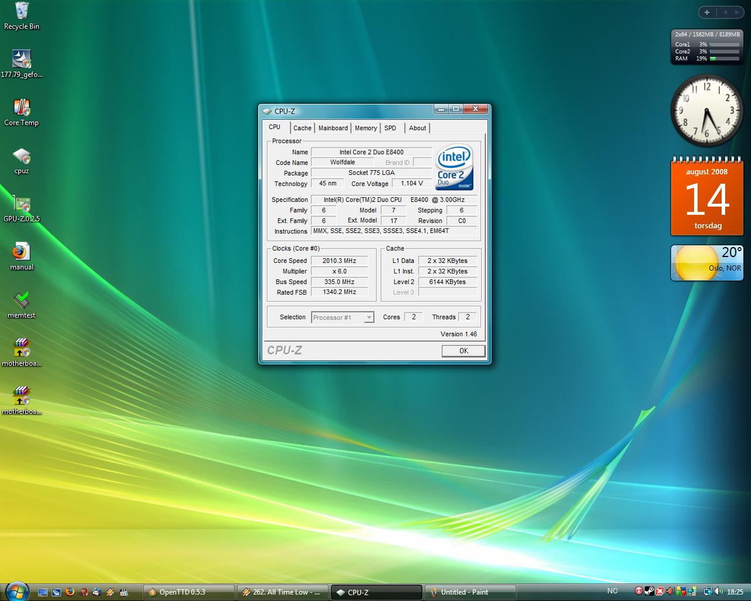Click the Multiplier value x 6.0
The height and width of the screenshot is (601, 751).
click(339, 271)
